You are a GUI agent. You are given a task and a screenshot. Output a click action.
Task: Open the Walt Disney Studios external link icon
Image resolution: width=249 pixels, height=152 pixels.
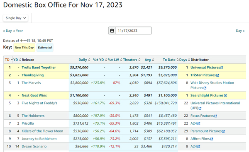pyautogui.click(x=205, y=88)
